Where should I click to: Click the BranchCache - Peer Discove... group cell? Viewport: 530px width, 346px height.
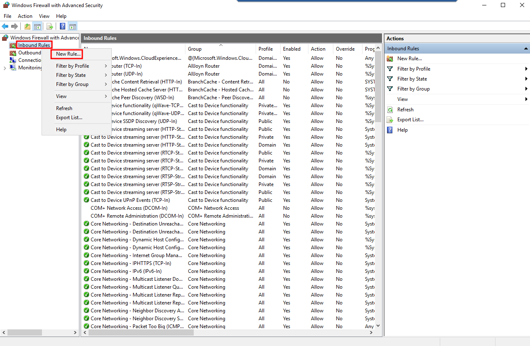coord(221,98)
